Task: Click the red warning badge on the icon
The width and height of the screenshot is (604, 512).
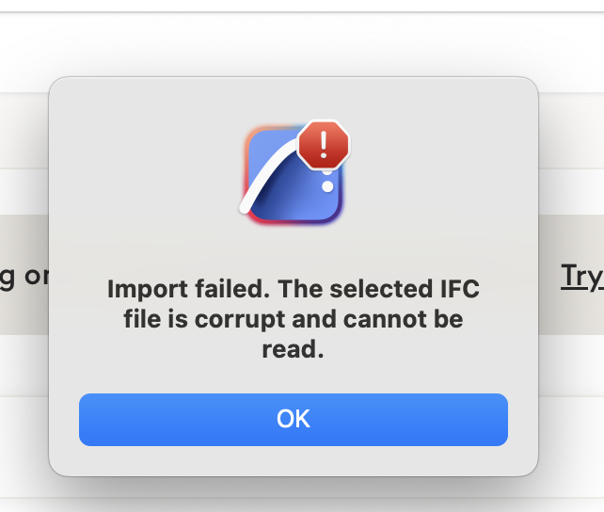Action: click(x=324, y=145)
